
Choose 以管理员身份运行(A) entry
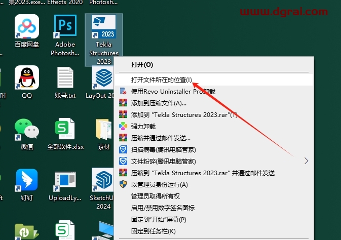(x=213, y=185)
